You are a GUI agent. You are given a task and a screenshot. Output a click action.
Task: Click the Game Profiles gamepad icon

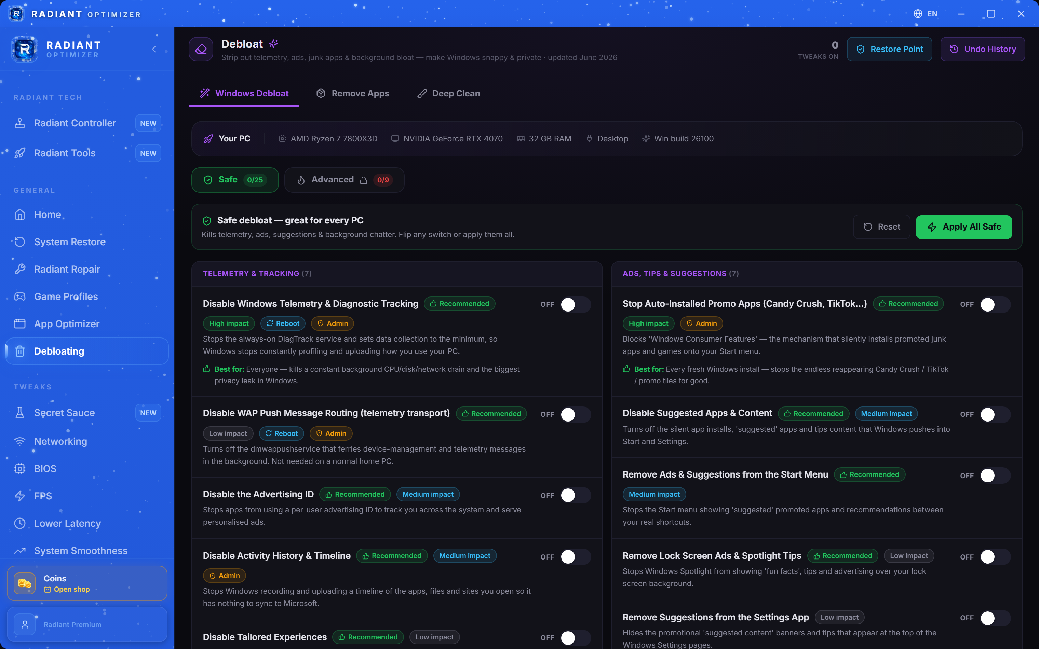20,296
